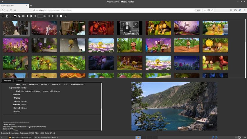The height and width of the screenshot is (139, 247).
Task: Click the page number input field
Action: click(40, 16)
